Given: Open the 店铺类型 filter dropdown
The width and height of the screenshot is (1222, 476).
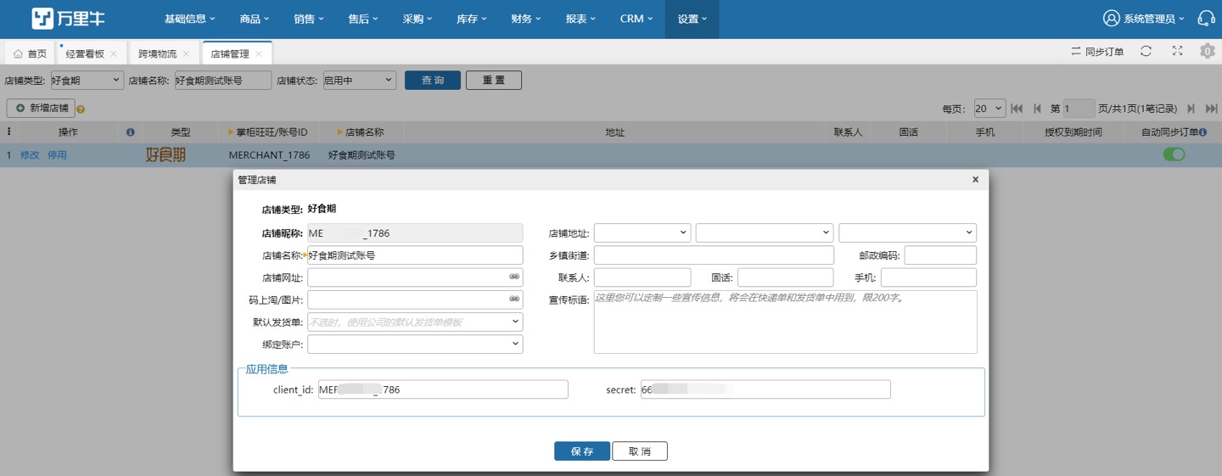Looking at the screenshot, I should [x=87, y=81].
